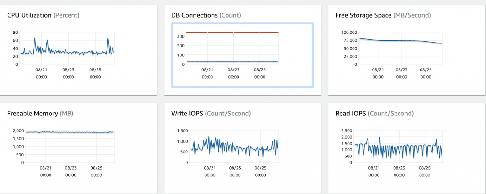The width and height of the screenshot is (486, 194).
Task: Click the 100,000 axis label in Free Storage
Action: point(349,32)
